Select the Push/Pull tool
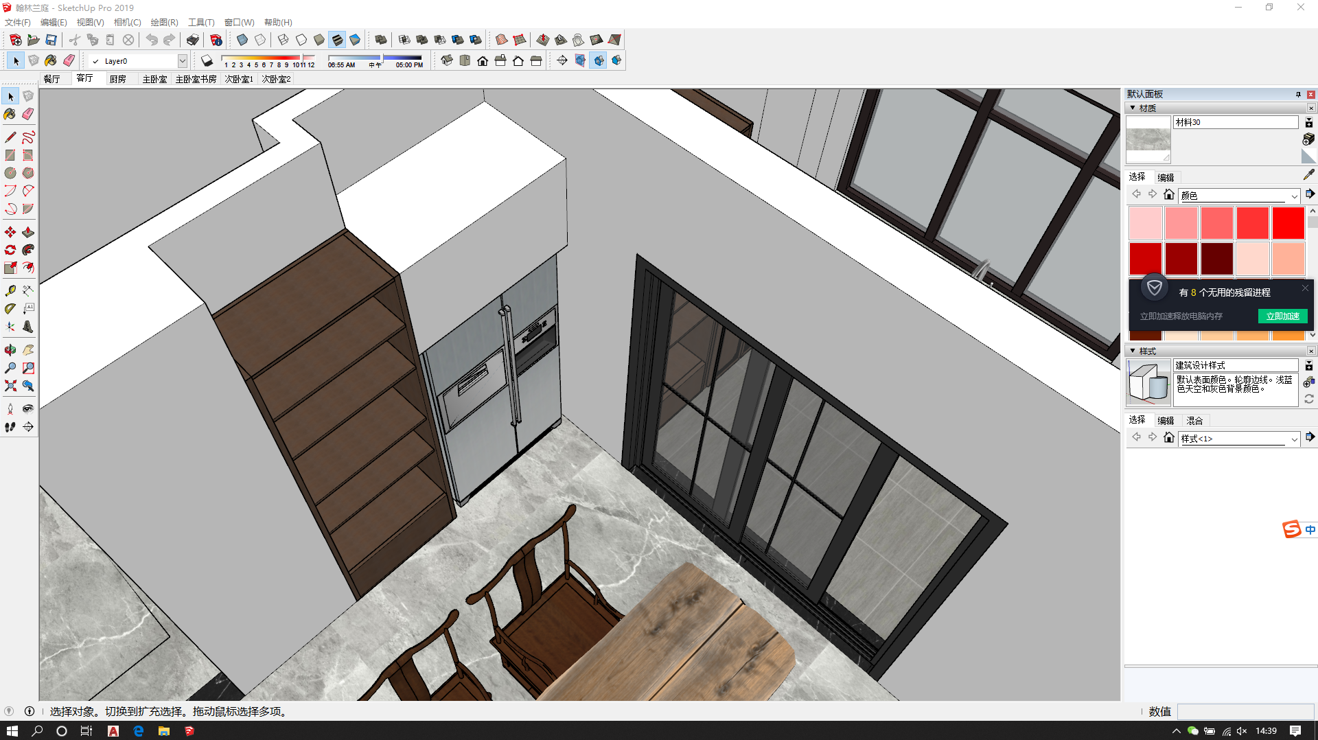 pos(28,232)
